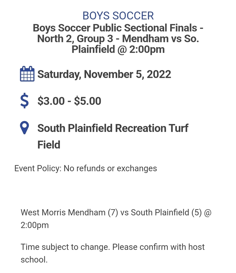Click Plainfield @ 2:00pm in the title

[x=118, y=49]
